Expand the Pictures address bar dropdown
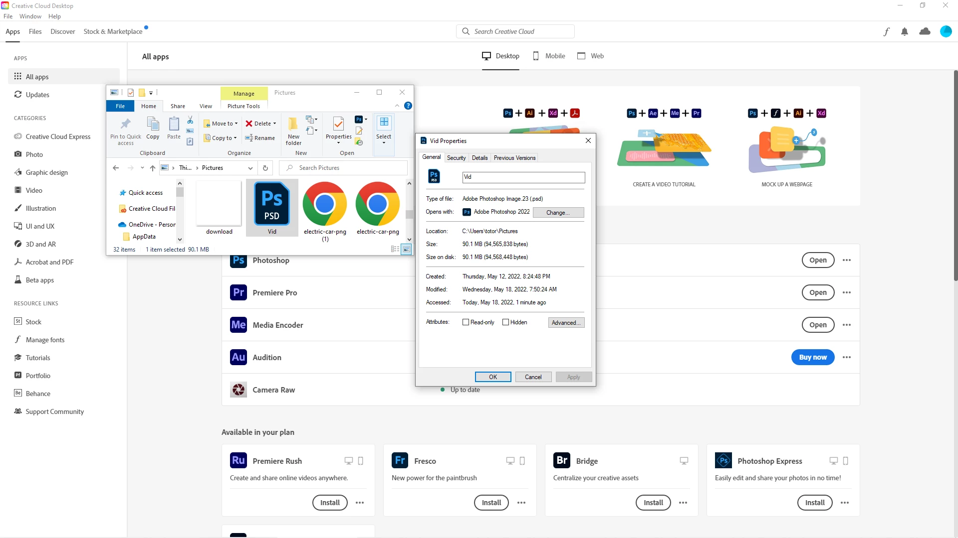 pyautogui.click(x=250, y=168)
